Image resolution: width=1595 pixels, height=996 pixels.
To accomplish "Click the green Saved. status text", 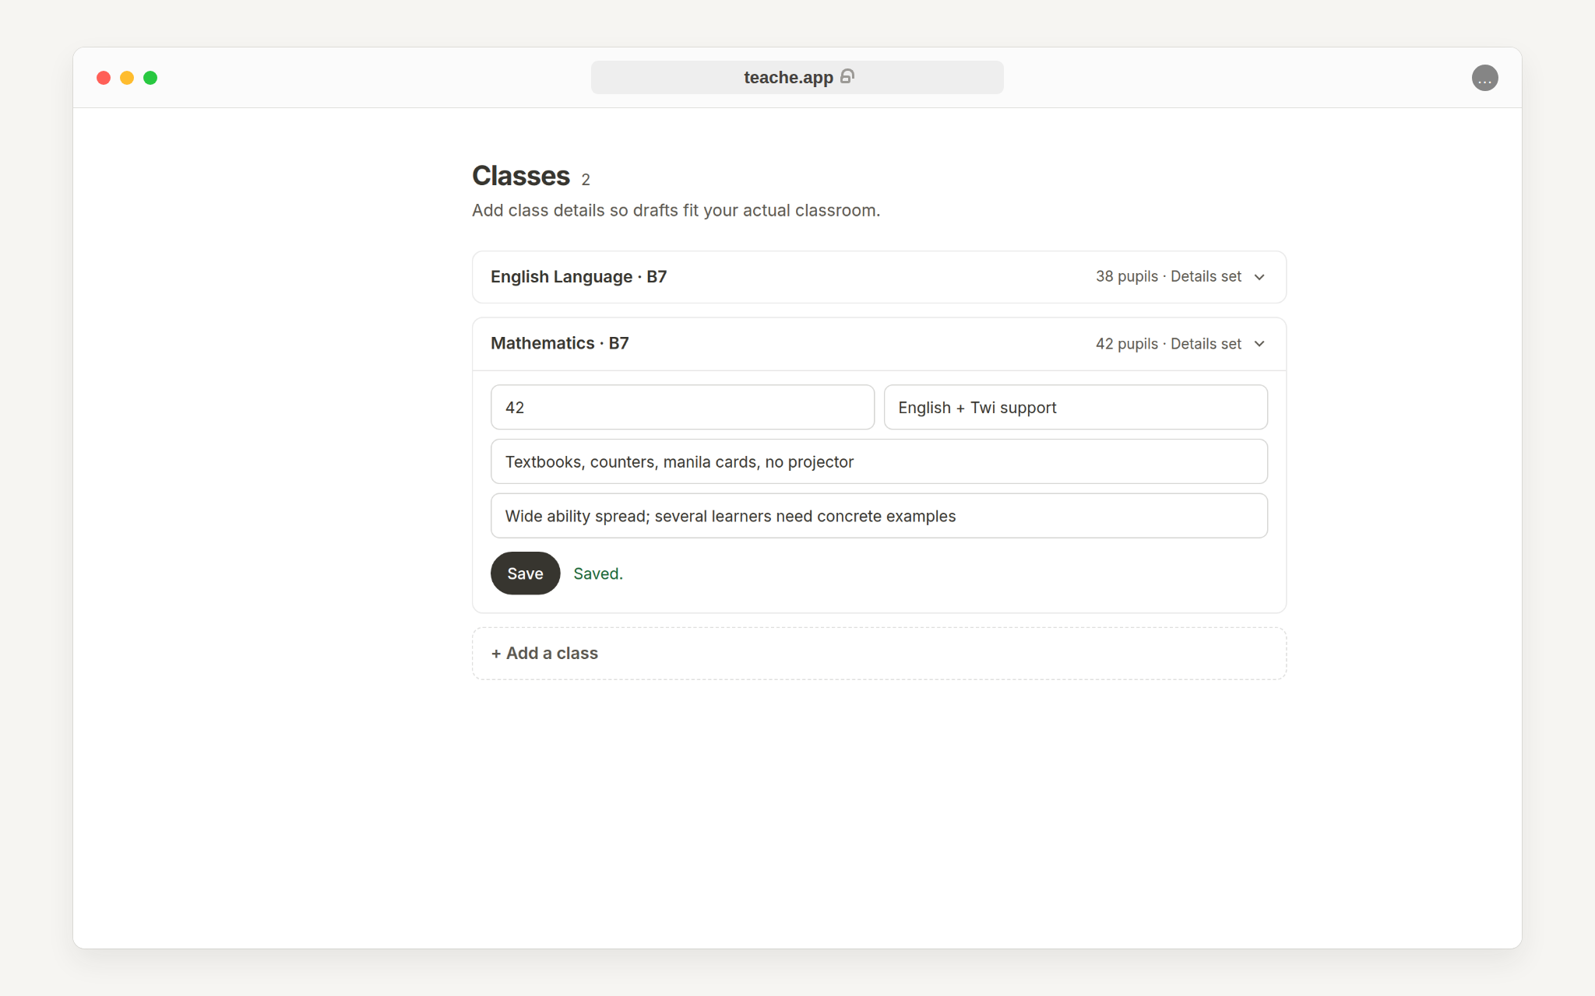I will [x=598, y=573].
